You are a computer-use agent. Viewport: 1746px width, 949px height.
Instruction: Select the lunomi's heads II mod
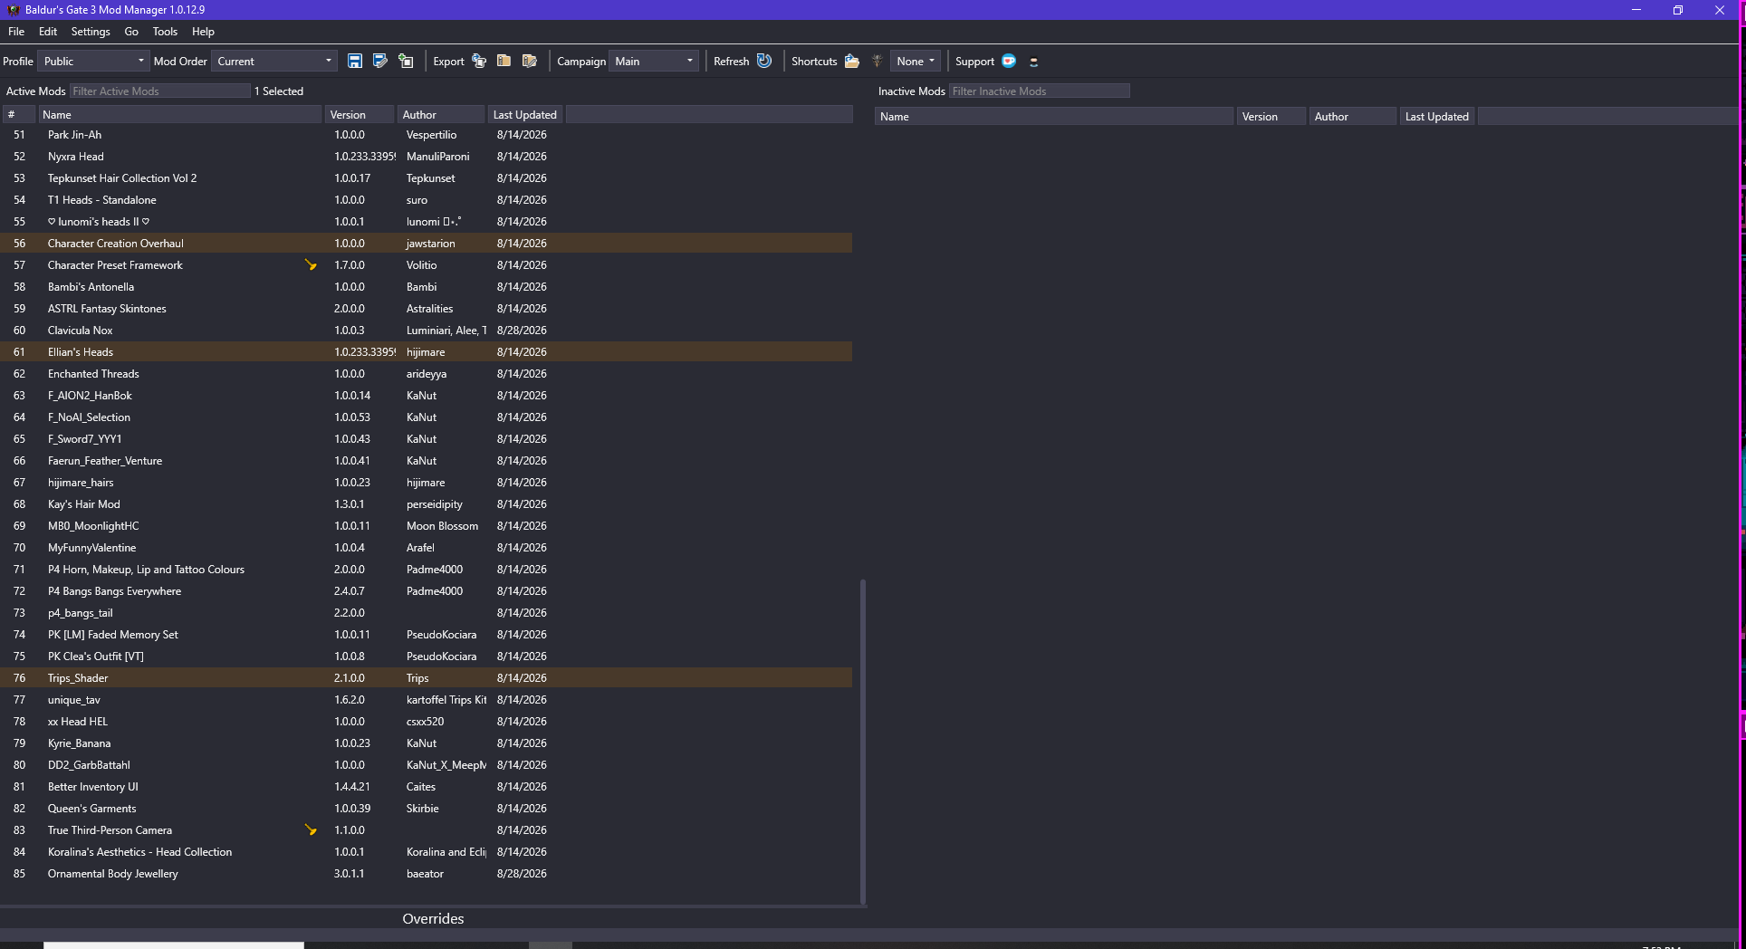[99, 221]
